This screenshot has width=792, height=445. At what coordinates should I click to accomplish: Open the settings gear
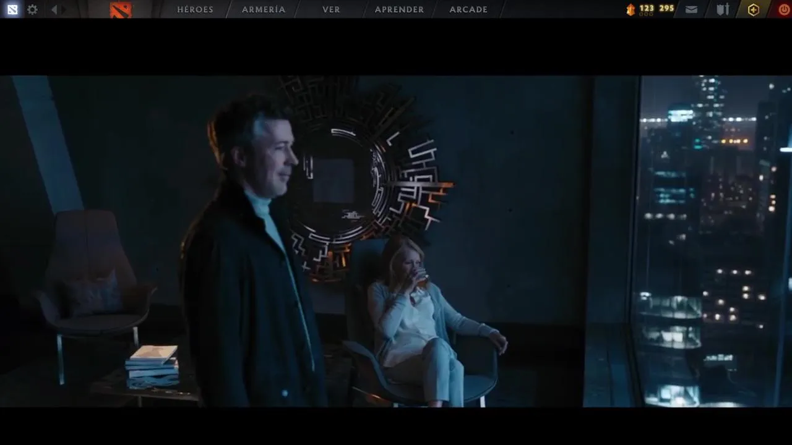pos(32,9)
